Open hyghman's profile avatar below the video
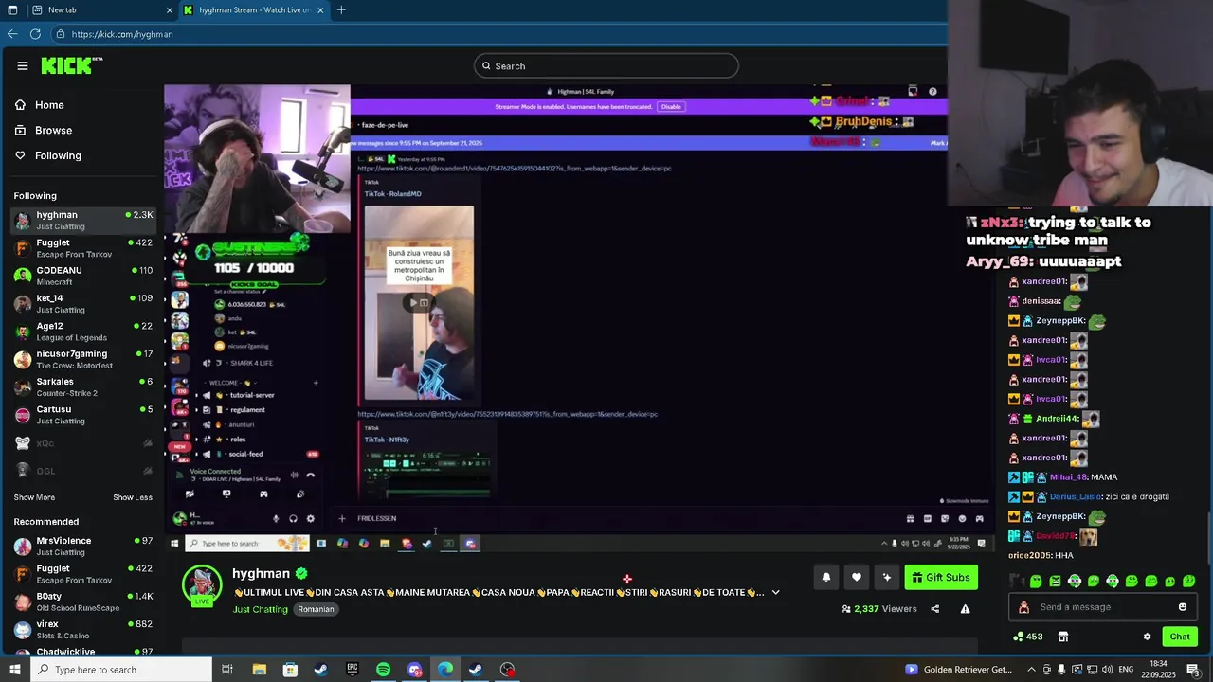 [x=202, y=586]
